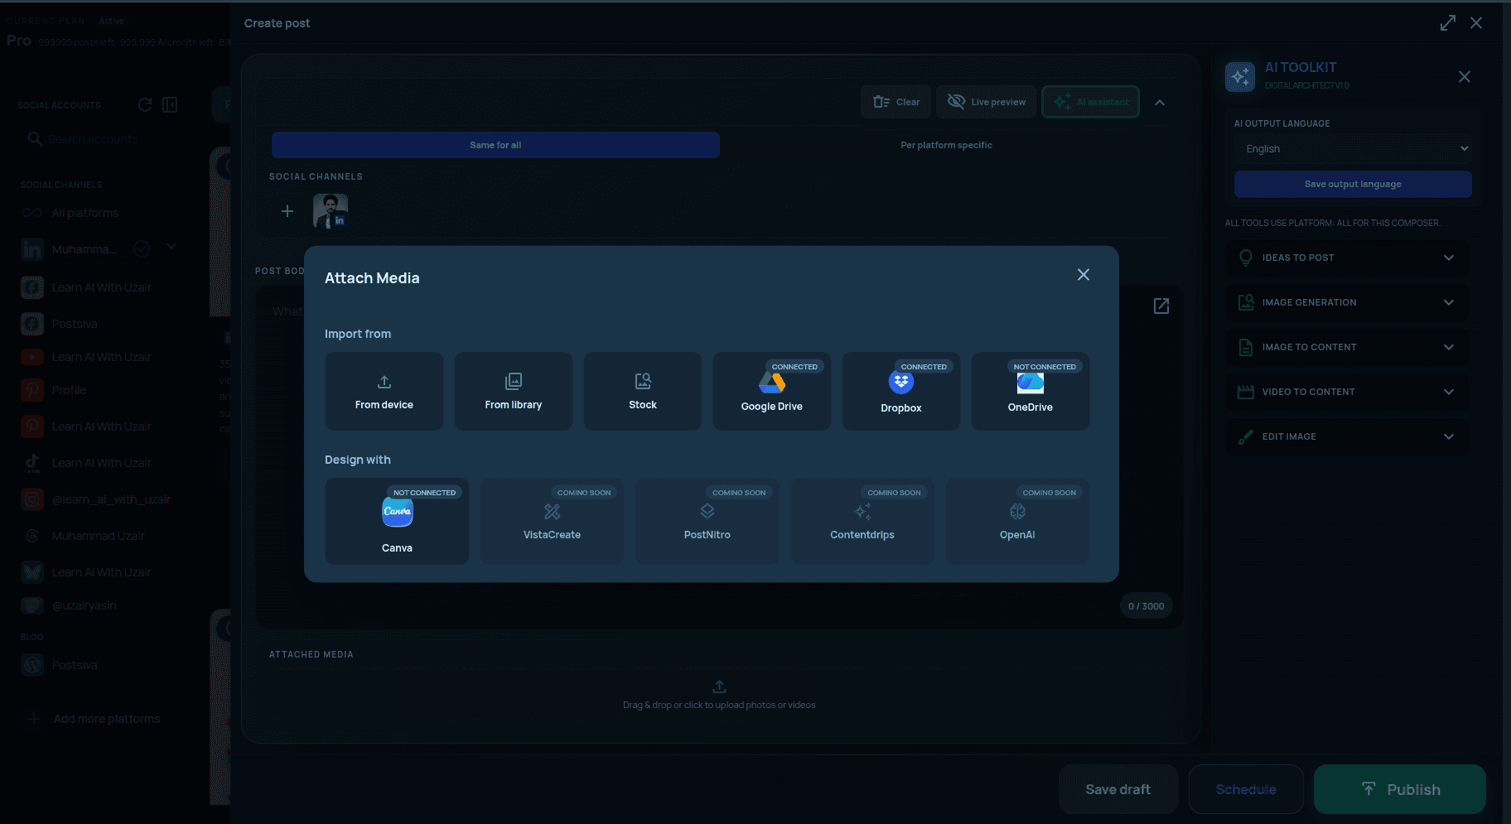The image size is (1511, 824).
Task: Select the PostNitro design option
Action: (x=707, y=521)
